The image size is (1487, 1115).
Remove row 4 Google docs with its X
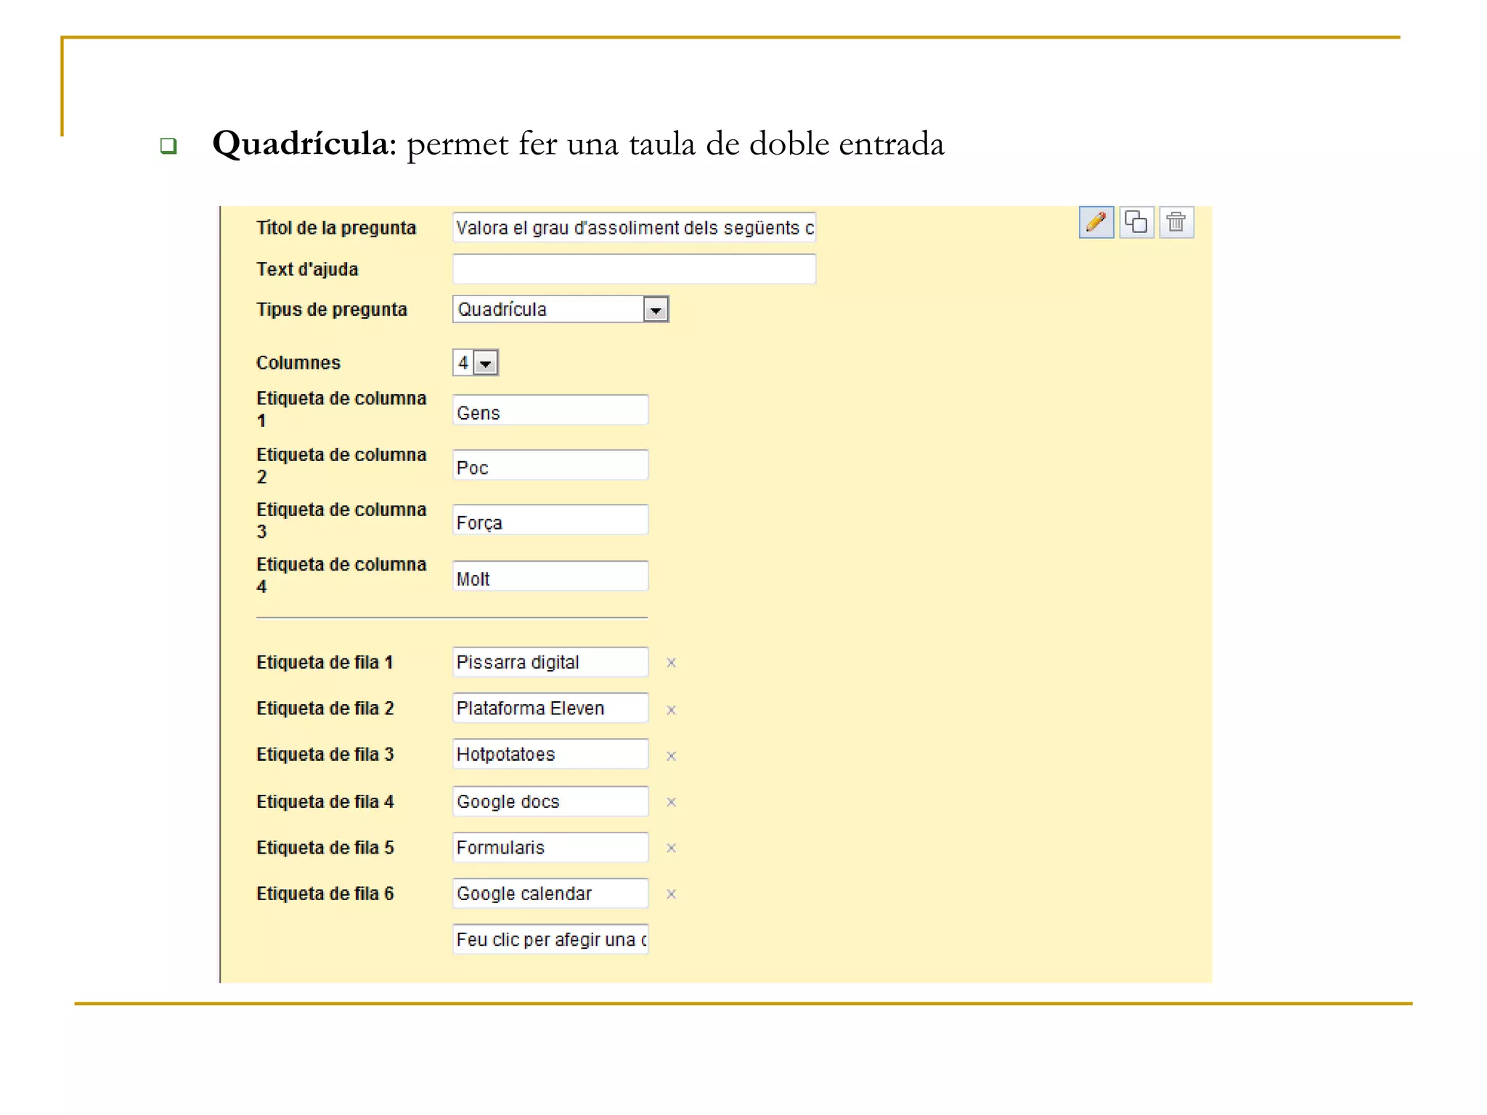(x=672, y=802)
